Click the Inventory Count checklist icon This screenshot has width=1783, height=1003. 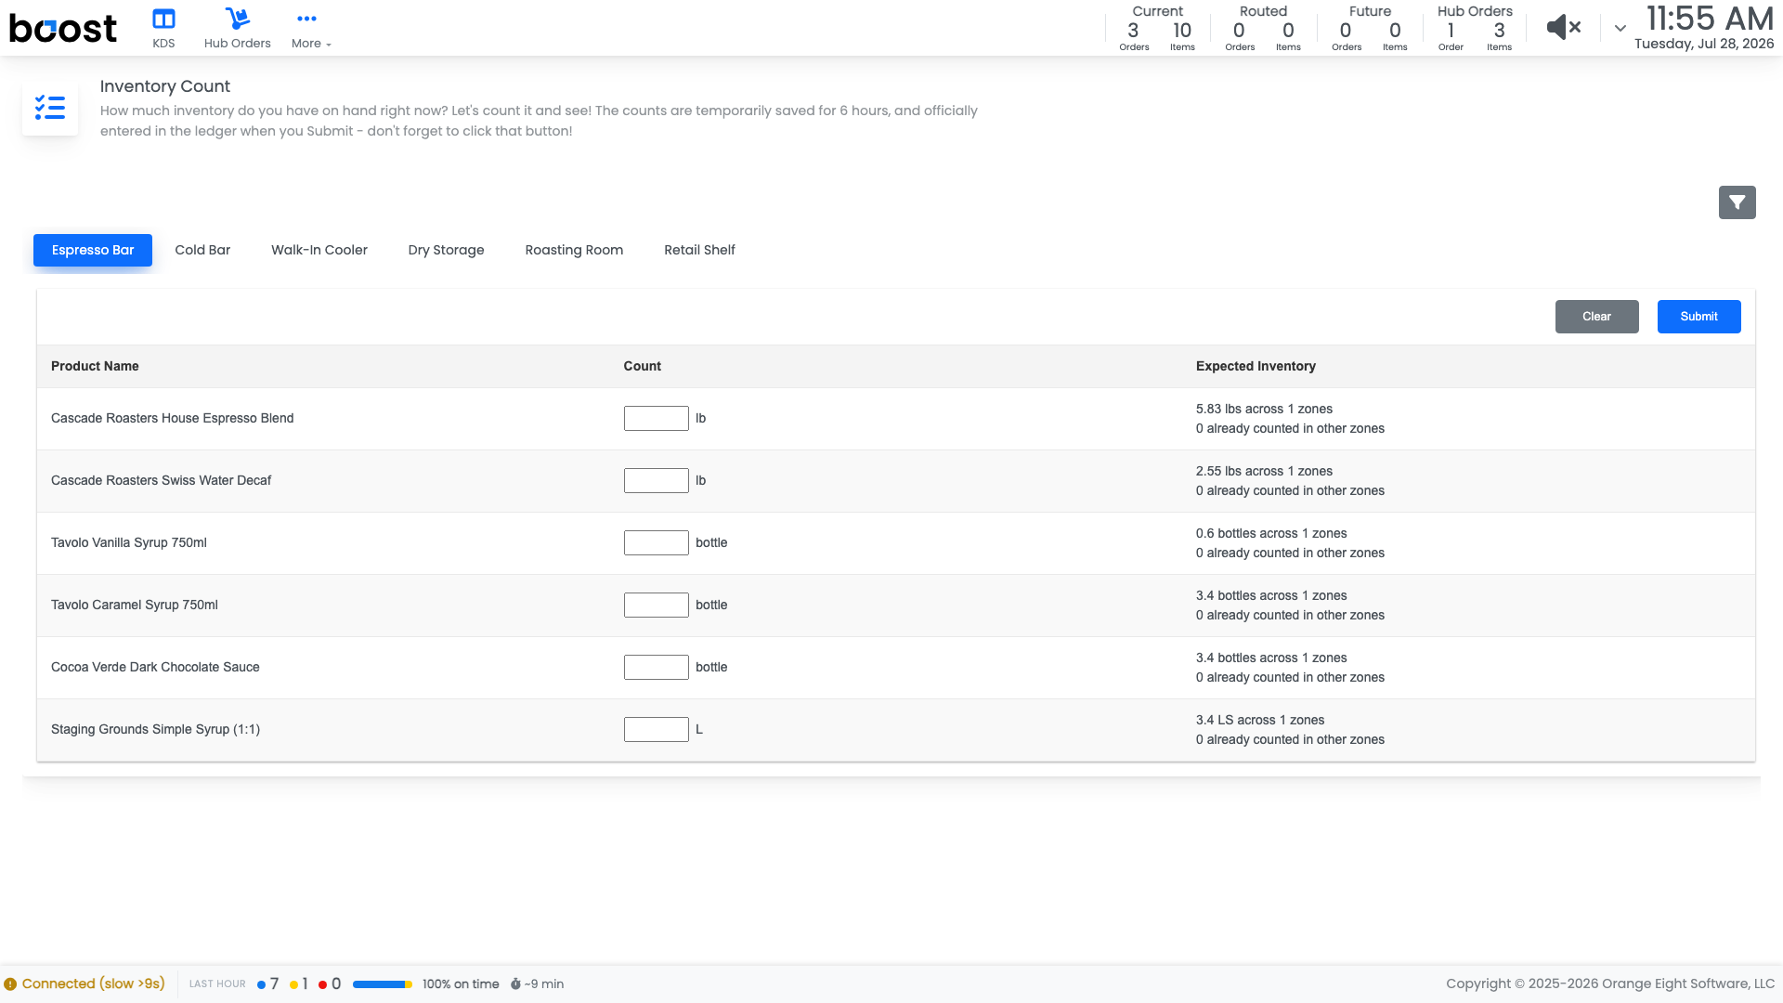coord(50,108)
